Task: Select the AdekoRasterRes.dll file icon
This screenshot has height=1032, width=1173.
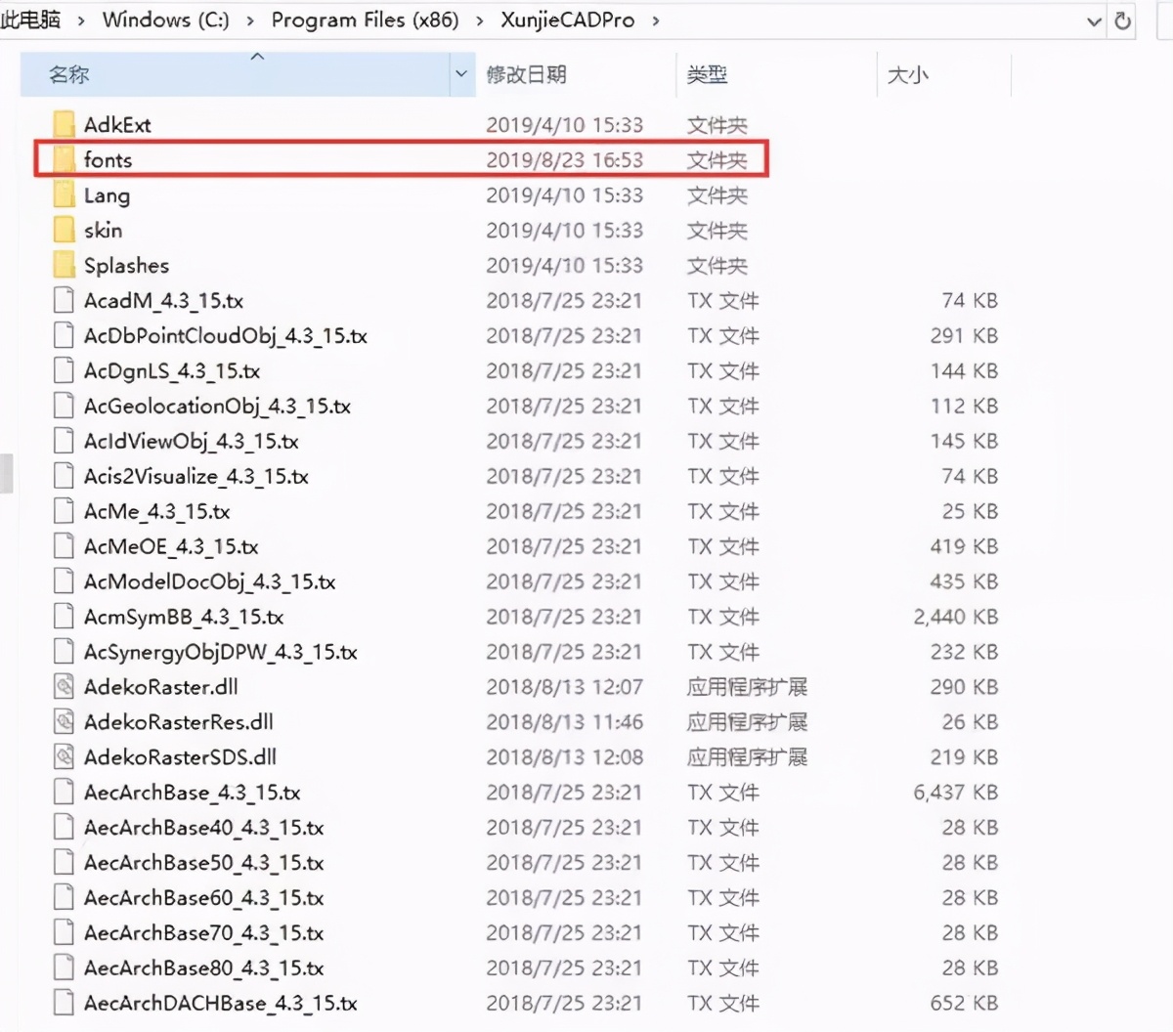Action: coord(64,722)
